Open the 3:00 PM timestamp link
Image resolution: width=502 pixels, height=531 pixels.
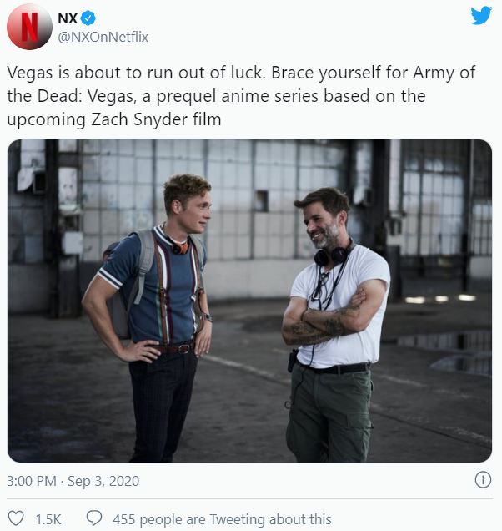32,481
